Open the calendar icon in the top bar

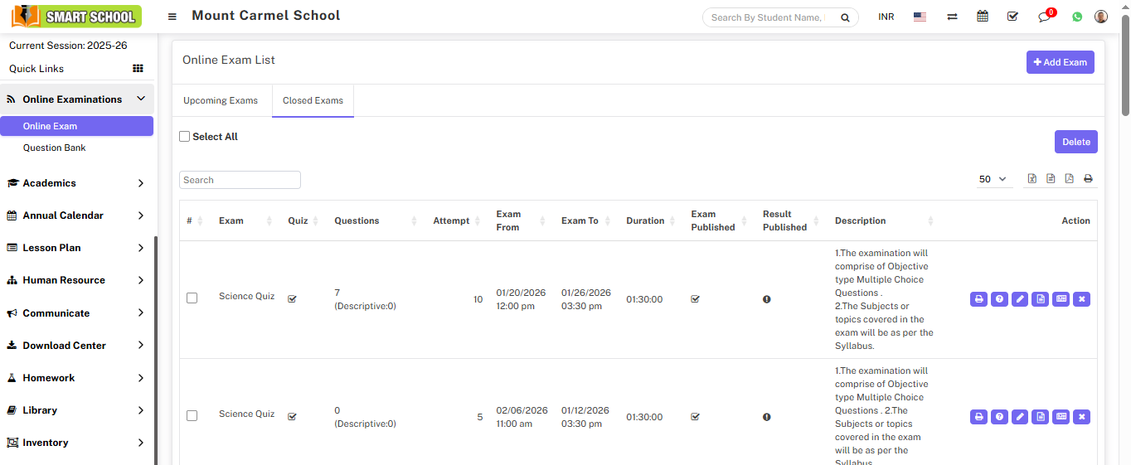click(983, 17)
